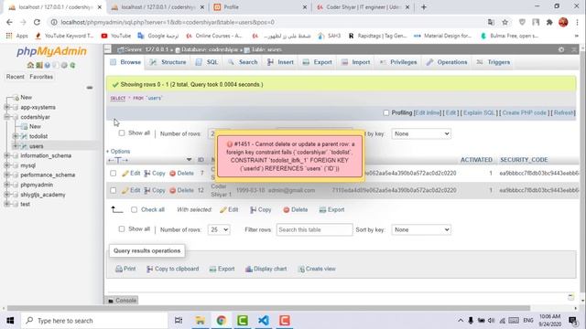
Task: Click the Edit inline link
Action: click(x=428, y=112)
